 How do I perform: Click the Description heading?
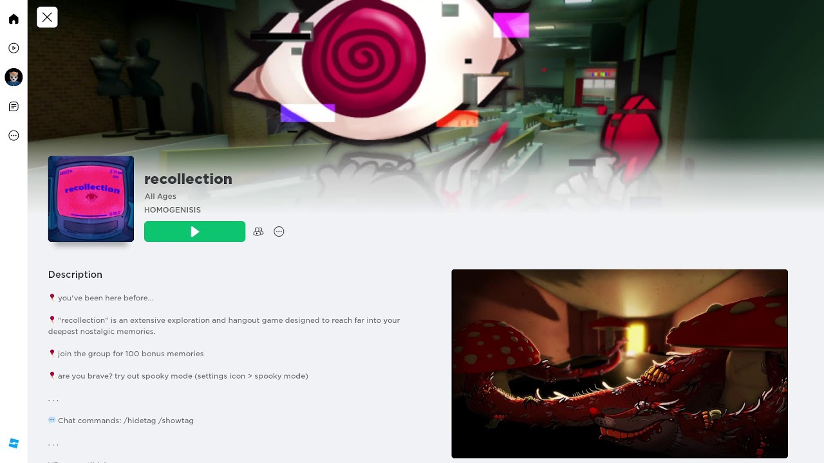(x=75, y=275)
